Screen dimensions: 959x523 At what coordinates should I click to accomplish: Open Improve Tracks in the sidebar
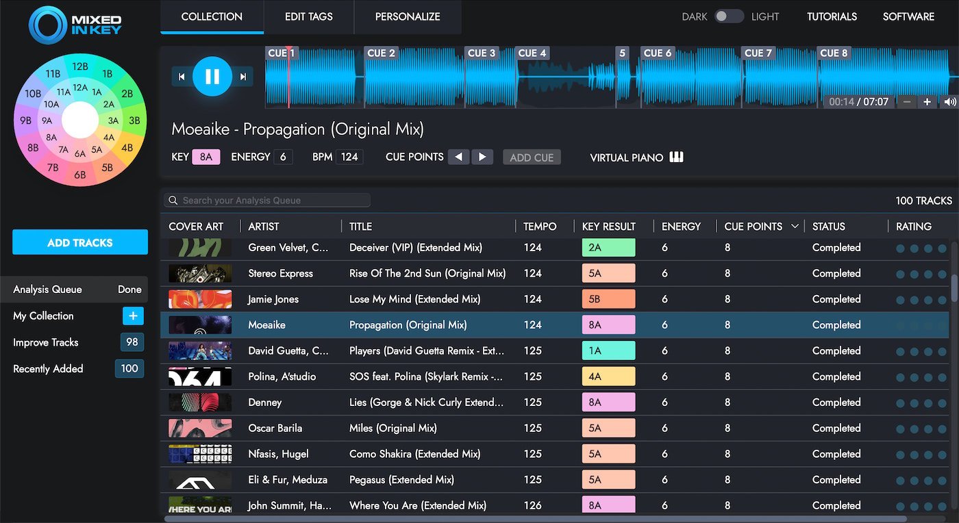tap(46, 342)
